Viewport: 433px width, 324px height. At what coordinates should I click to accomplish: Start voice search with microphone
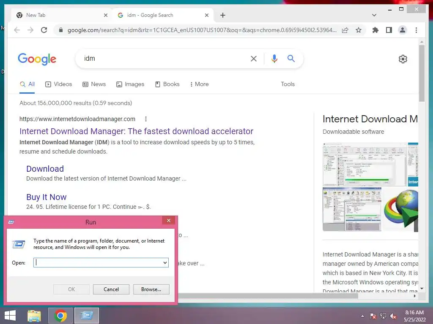coord(274,58)
